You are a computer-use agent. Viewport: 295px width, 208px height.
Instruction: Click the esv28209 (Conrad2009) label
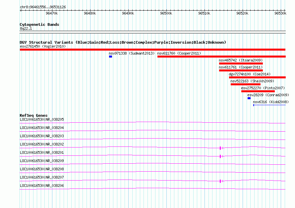[x=268, y=95]
